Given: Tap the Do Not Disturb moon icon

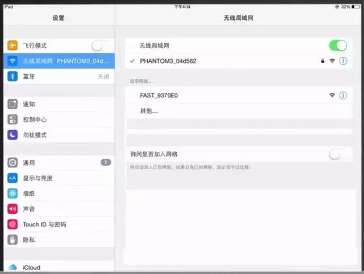Looking at the screenshot, I should tap(13, 135).
